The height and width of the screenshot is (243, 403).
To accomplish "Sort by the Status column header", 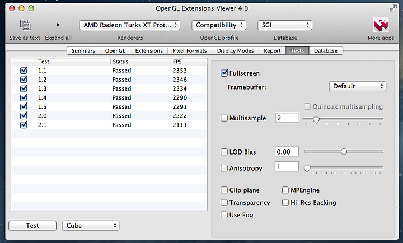I will coord(140,62).
